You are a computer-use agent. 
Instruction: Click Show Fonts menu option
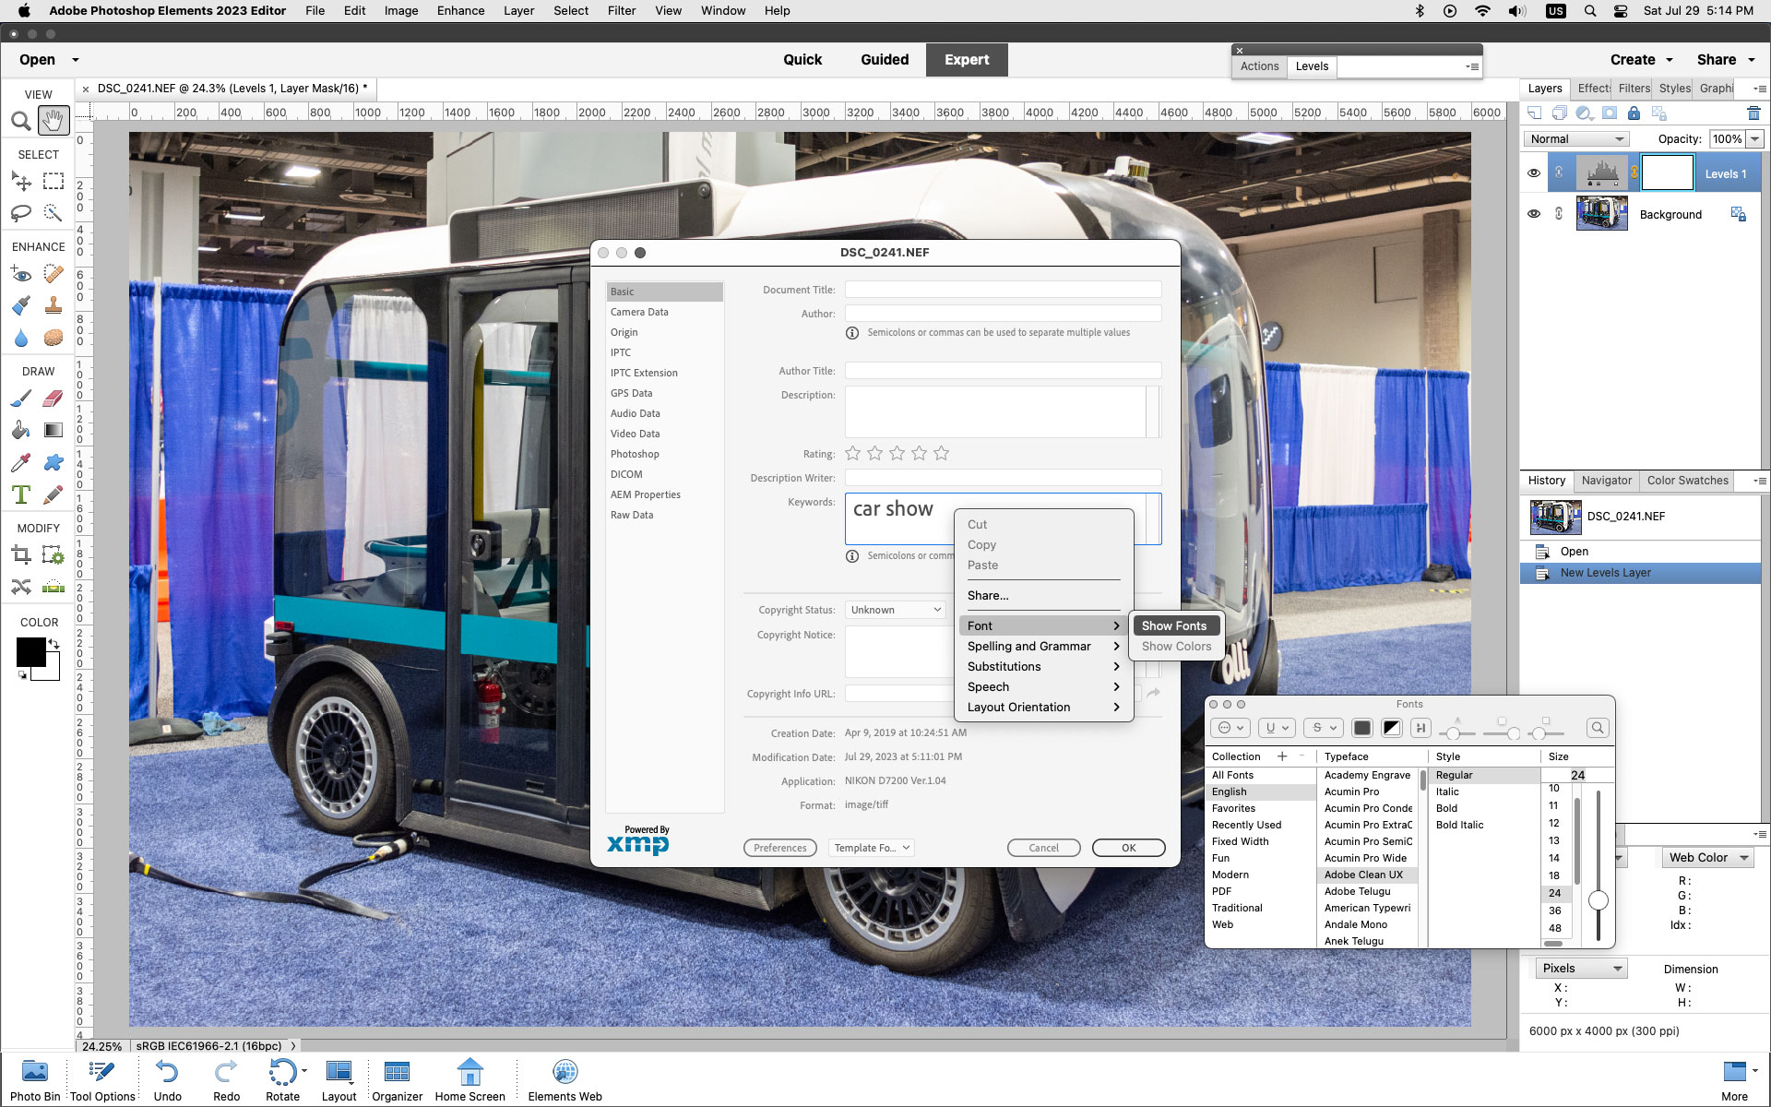point(1173,625)
